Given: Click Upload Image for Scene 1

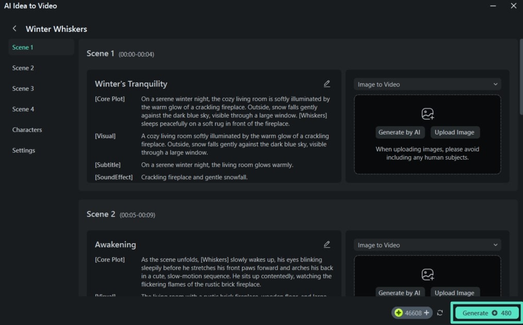Looking at the screenshot, I should tap(454, 132).
